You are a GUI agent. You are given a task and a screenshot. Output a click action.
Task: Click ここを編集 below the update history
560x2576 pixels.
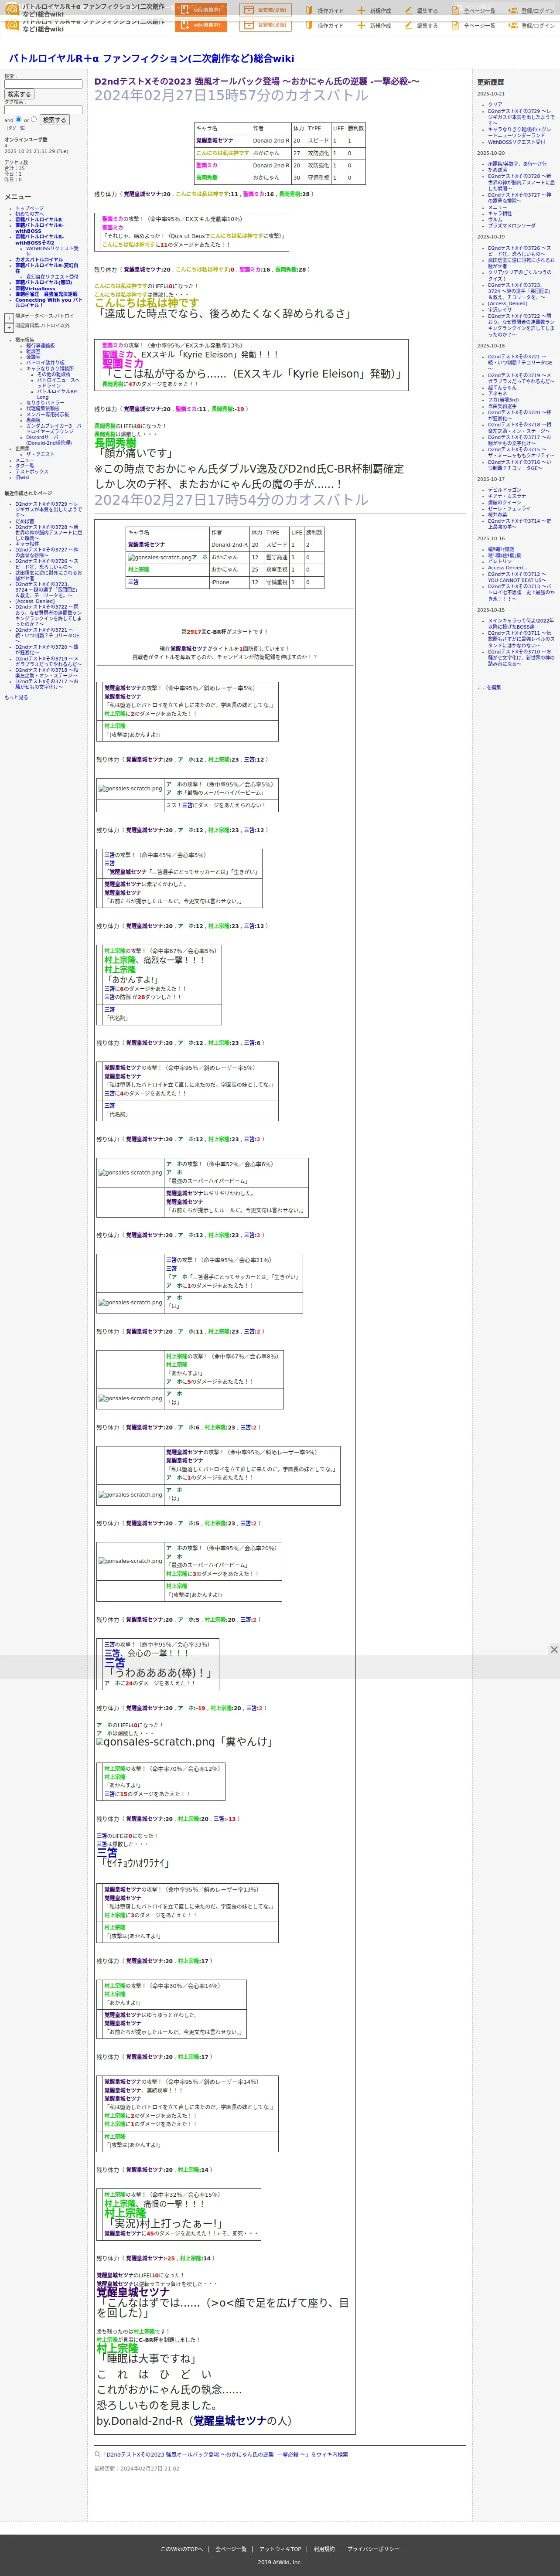pyautogui.click(x=489, y=687)
